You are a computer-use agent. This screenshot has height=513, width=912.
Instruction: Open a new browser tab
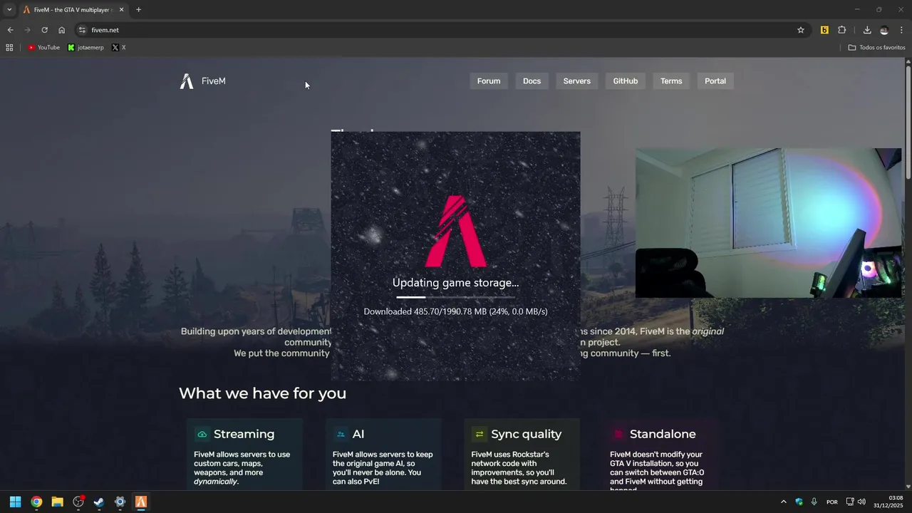(x=138, y=10)
